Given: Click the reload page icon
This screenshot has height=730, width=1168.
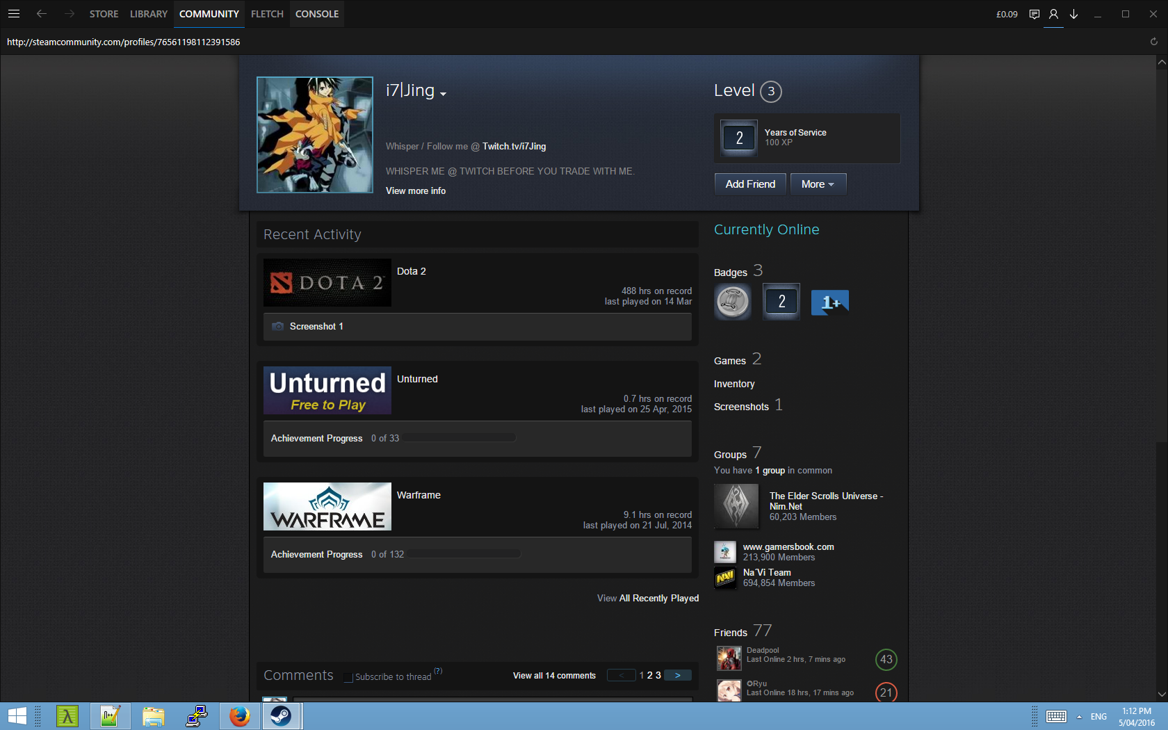Looking at the screenshot, I should [x=1153, y=42].
